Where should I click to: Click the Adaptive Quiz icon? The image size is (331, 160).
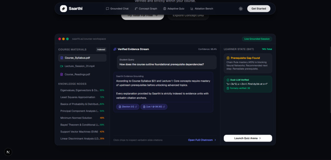coord(165,9)
